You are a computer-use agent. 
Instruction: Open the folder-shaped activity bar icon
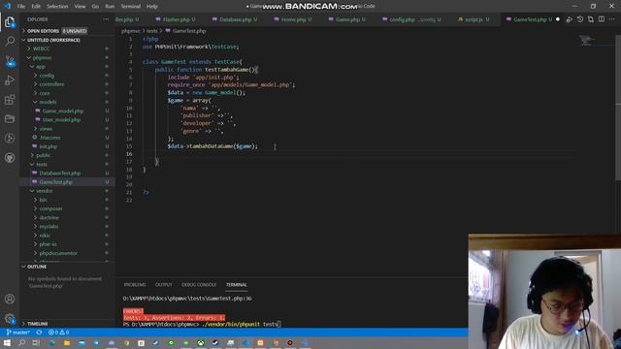10,118
